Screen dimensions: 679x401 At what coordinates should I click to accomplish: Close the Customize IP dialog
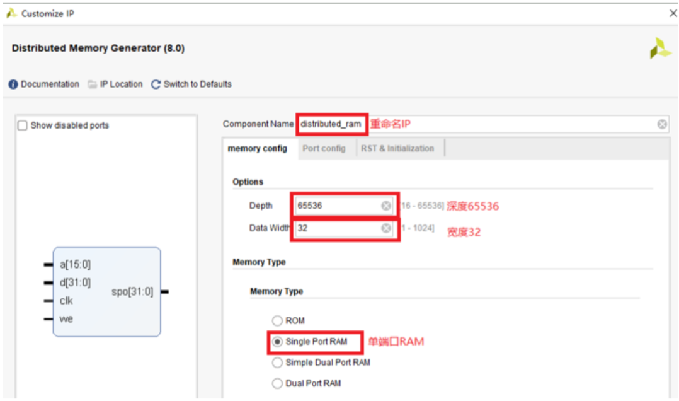coord(673,13)
